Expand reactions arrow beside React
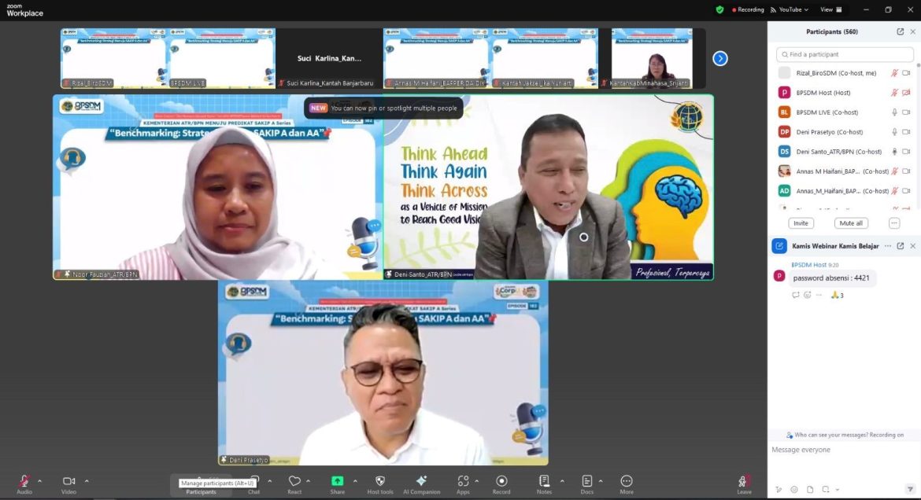This screenshot has height=500, width=921. tap(308, 481)
